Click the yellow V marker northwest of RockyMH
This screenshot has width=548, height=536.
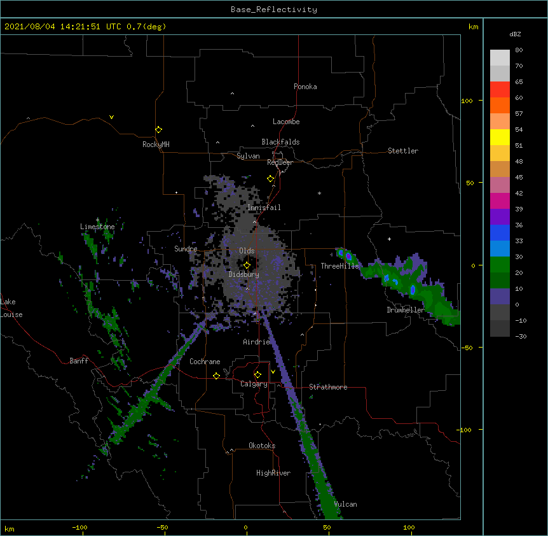(x=111, y=117)
